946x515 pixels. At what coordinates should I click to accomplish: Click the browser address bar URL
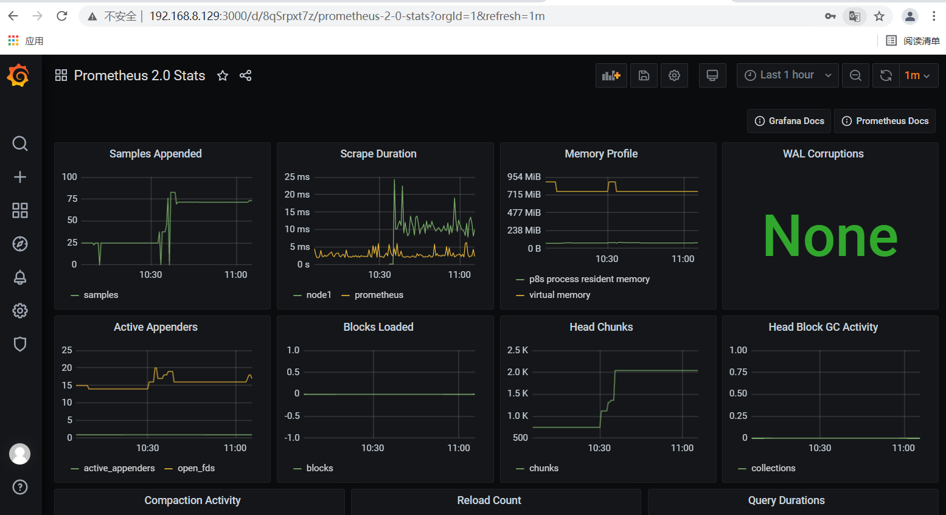[x=347, y=16]
